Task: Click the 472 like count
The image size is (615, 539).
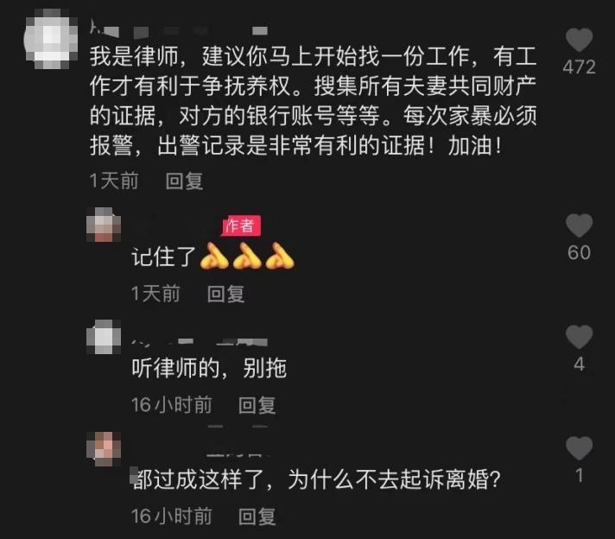Action: pos(579,67)
